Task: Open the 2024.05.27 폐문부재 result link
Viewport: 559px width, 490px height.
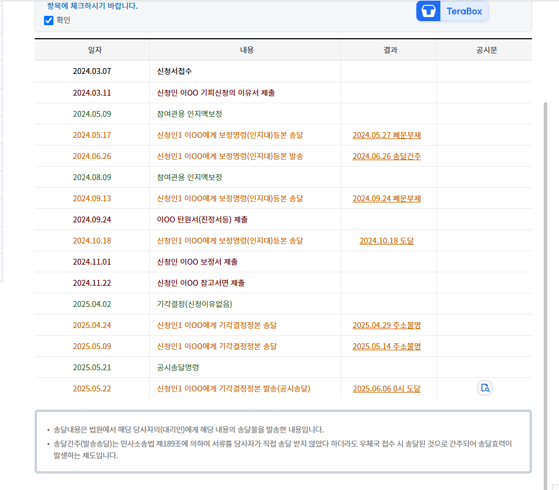Action: [386, 134]
